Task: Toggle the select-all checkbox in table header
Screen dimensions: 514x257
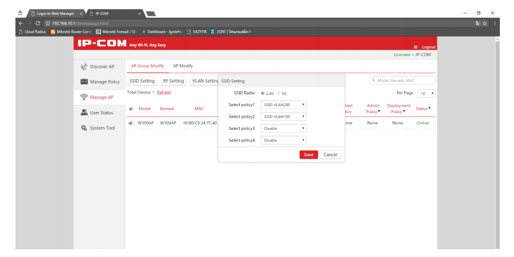Action: pyautogui.click(x=131, y=109)
